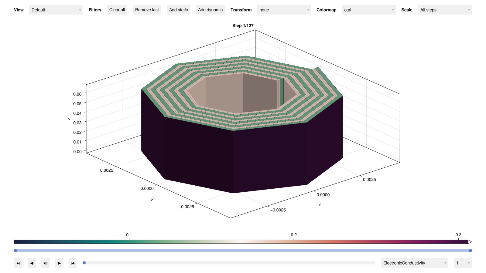Click the z-axis 0.06 tick label
Viewport: 486px width, 273px height.
pyautogui.click(x=77, y=94)
